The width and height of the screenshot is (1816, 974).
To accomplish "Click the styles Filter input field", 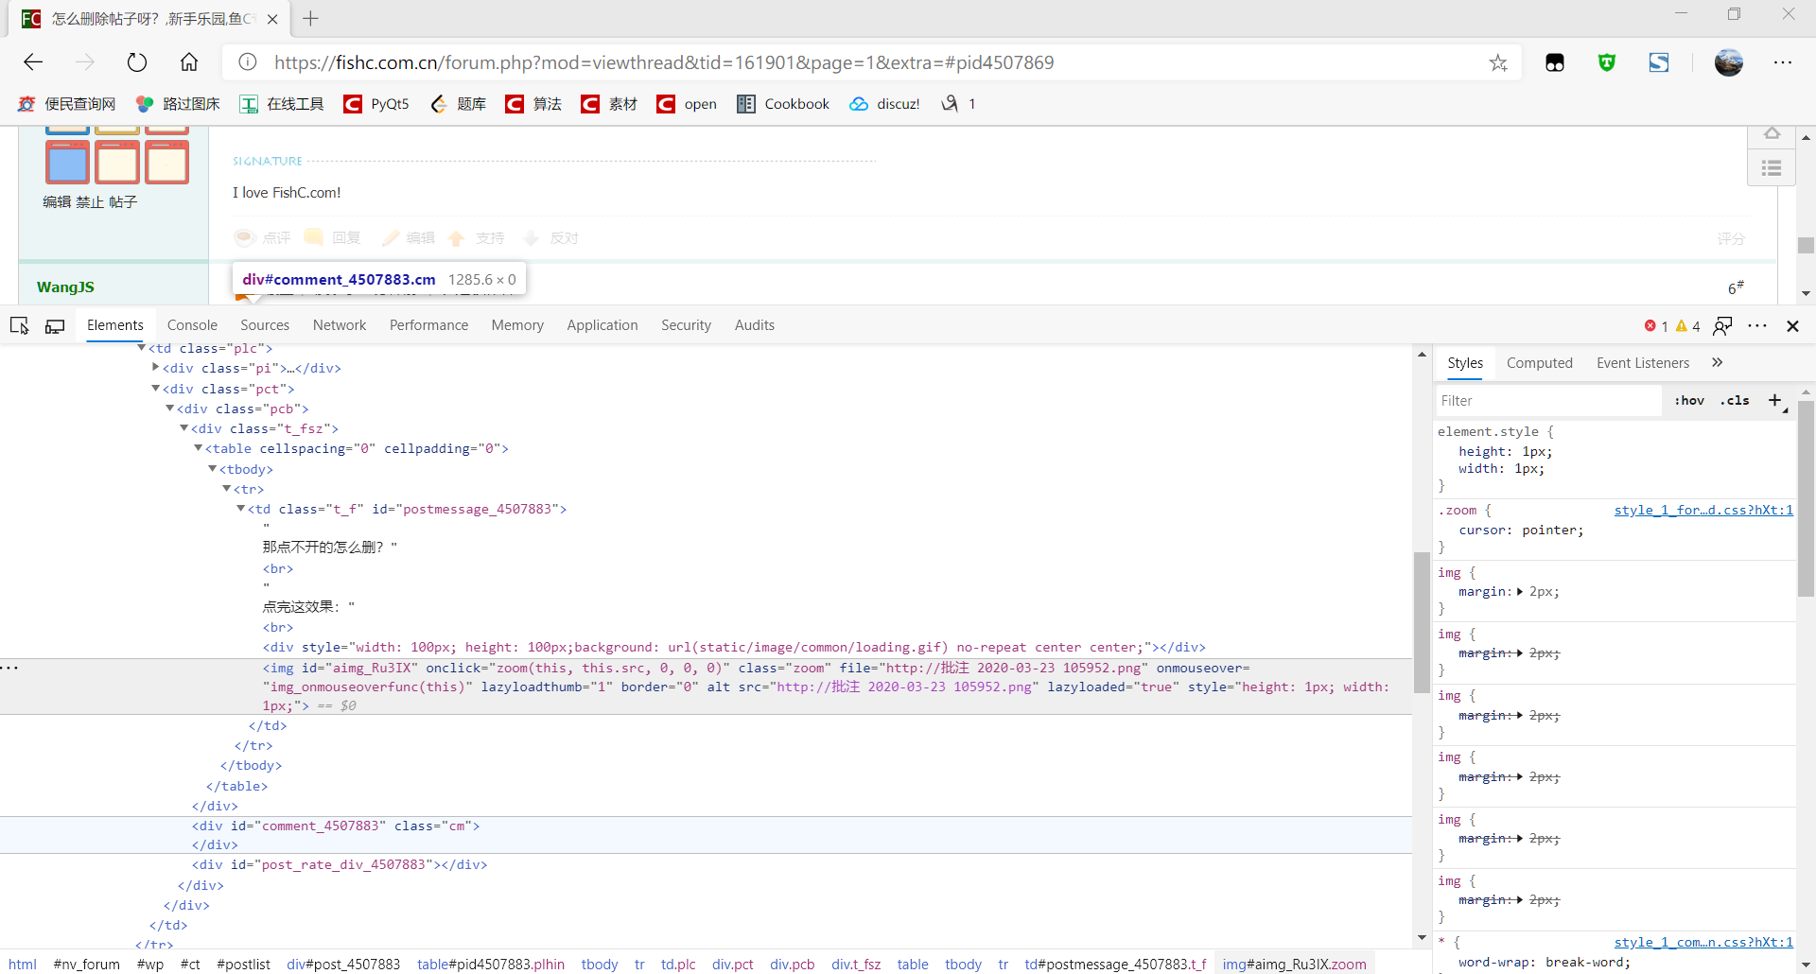I will point(1548,401).
